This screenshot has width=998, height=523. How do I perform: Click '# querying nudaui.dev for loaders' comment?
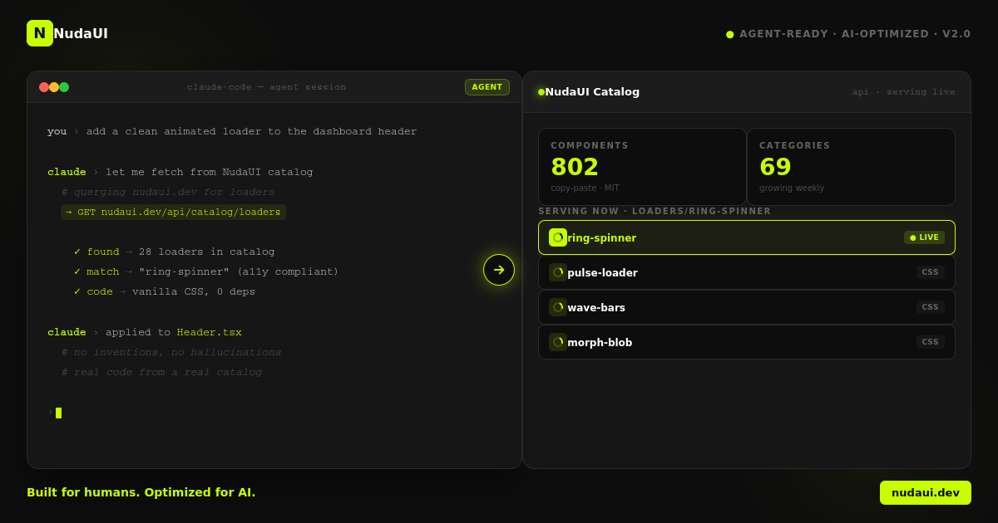coord(168,192)
